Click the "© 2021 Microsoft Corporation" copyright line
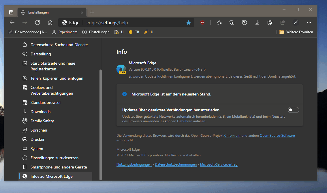327x193 pixels. click(x=159, y=155)
